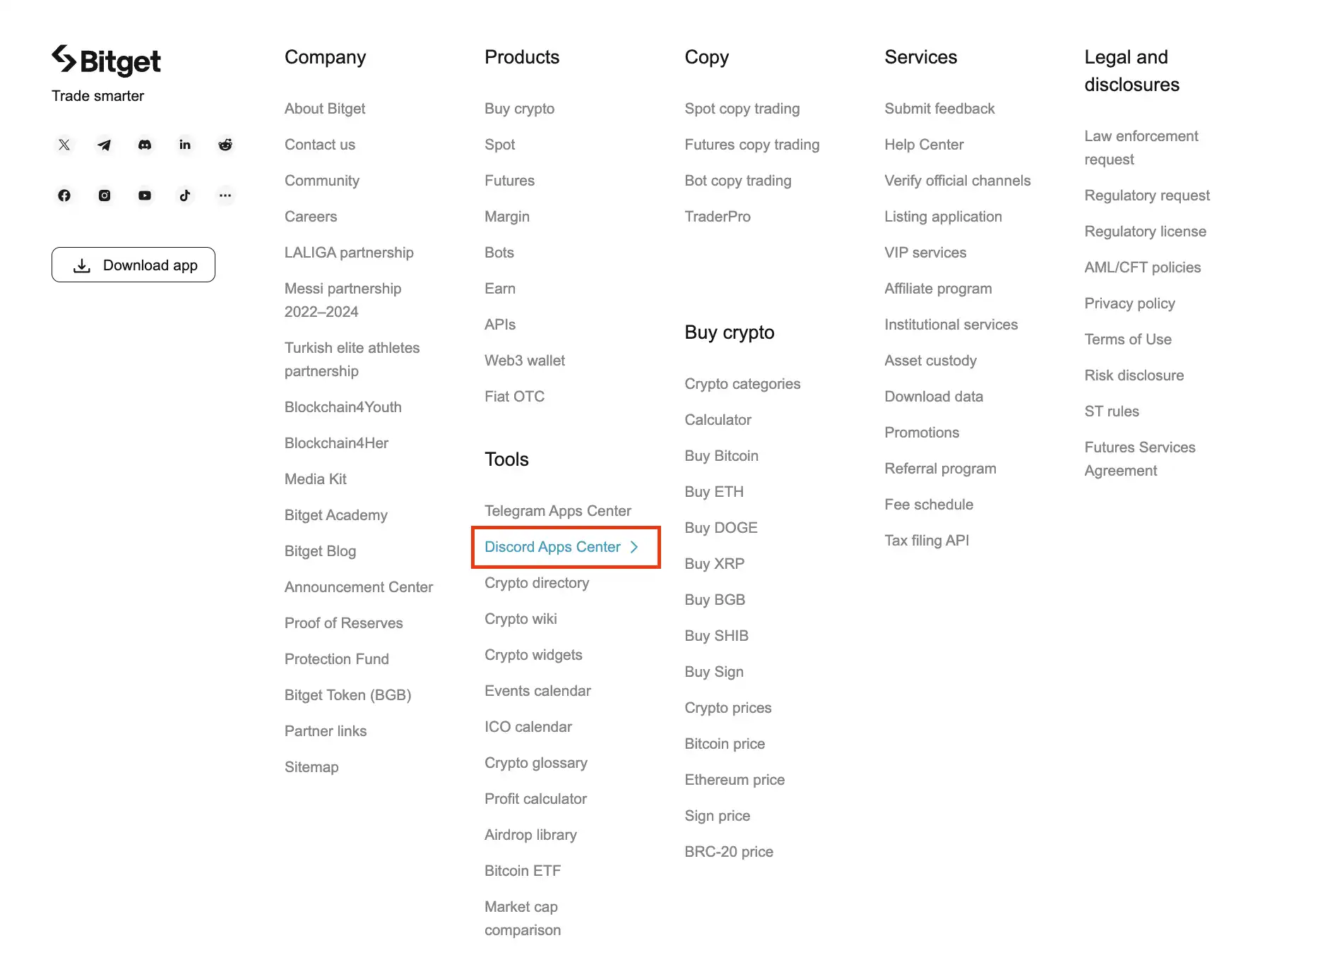This screenshot has width=1332, height=957.
Task: Click the YouTube social icon
Action: tap(145, 195)
